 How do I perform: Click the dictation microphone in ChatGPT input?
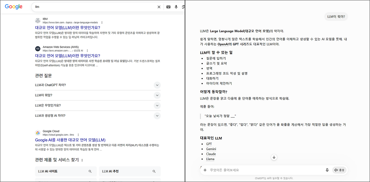pos(327,170)
